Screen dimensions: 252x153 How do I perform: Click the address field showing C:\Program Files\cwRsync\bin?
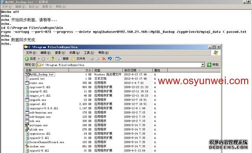(119, 65)
